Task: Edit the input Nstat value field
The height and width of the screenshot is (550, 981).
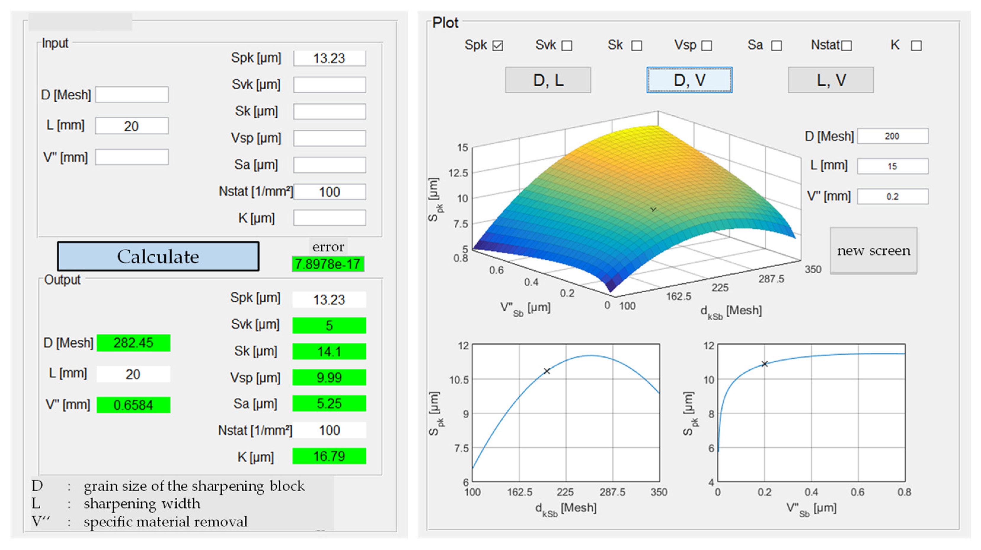Action: click(329, 192)
